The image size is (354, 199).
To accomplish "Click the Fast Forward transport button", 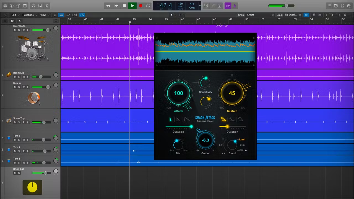I will (x=116, y=6).
